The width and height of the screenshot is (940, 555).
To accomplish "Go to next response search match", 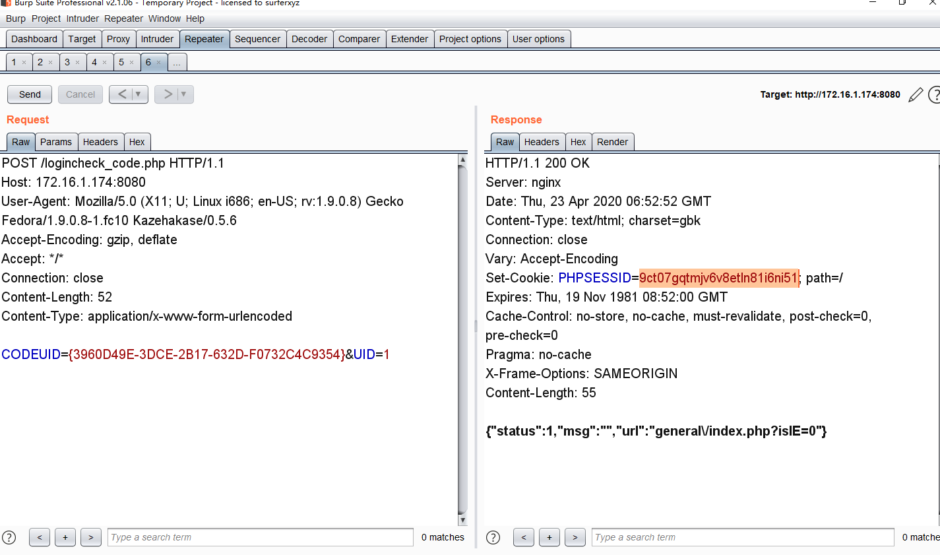I will (x=575, y=537).
